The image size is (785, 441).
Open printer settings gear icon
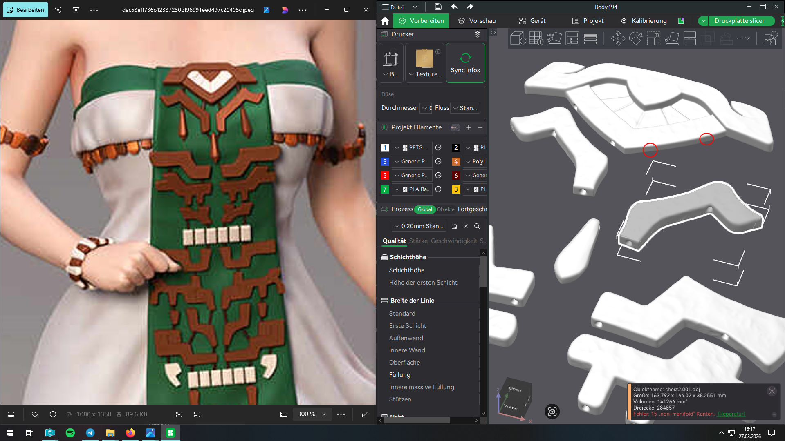point(478,34)
